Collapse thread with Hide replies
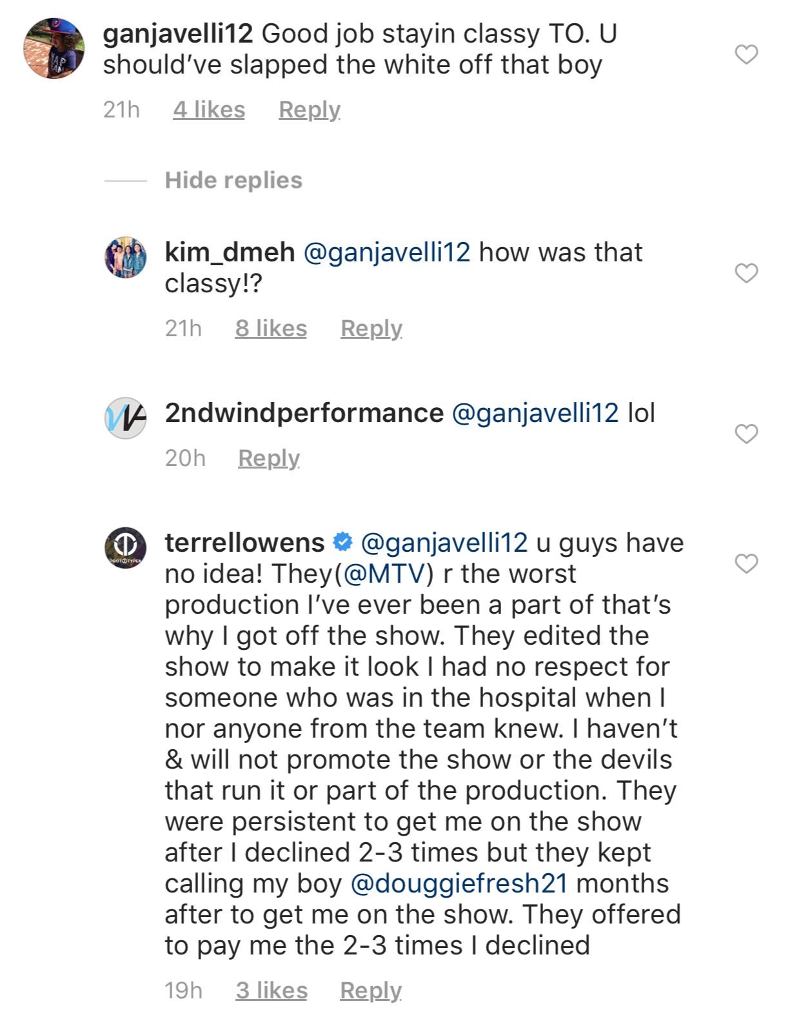Image resolution: width=801 pixels, height=1019 pixels. [x=233, y=180]
